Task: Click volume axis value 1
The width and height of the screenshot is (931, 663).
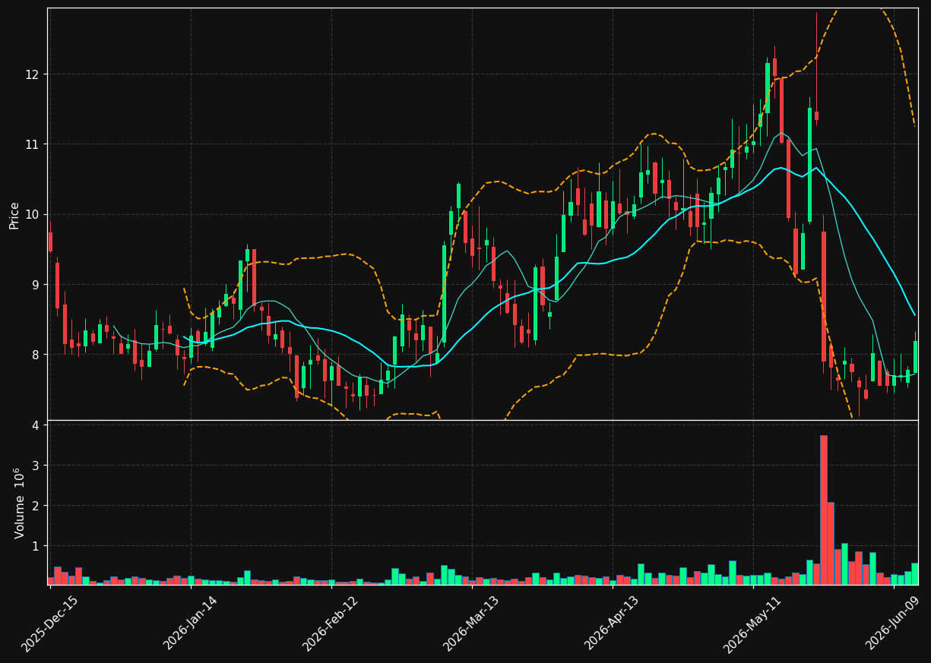Action: click(36, 546)
